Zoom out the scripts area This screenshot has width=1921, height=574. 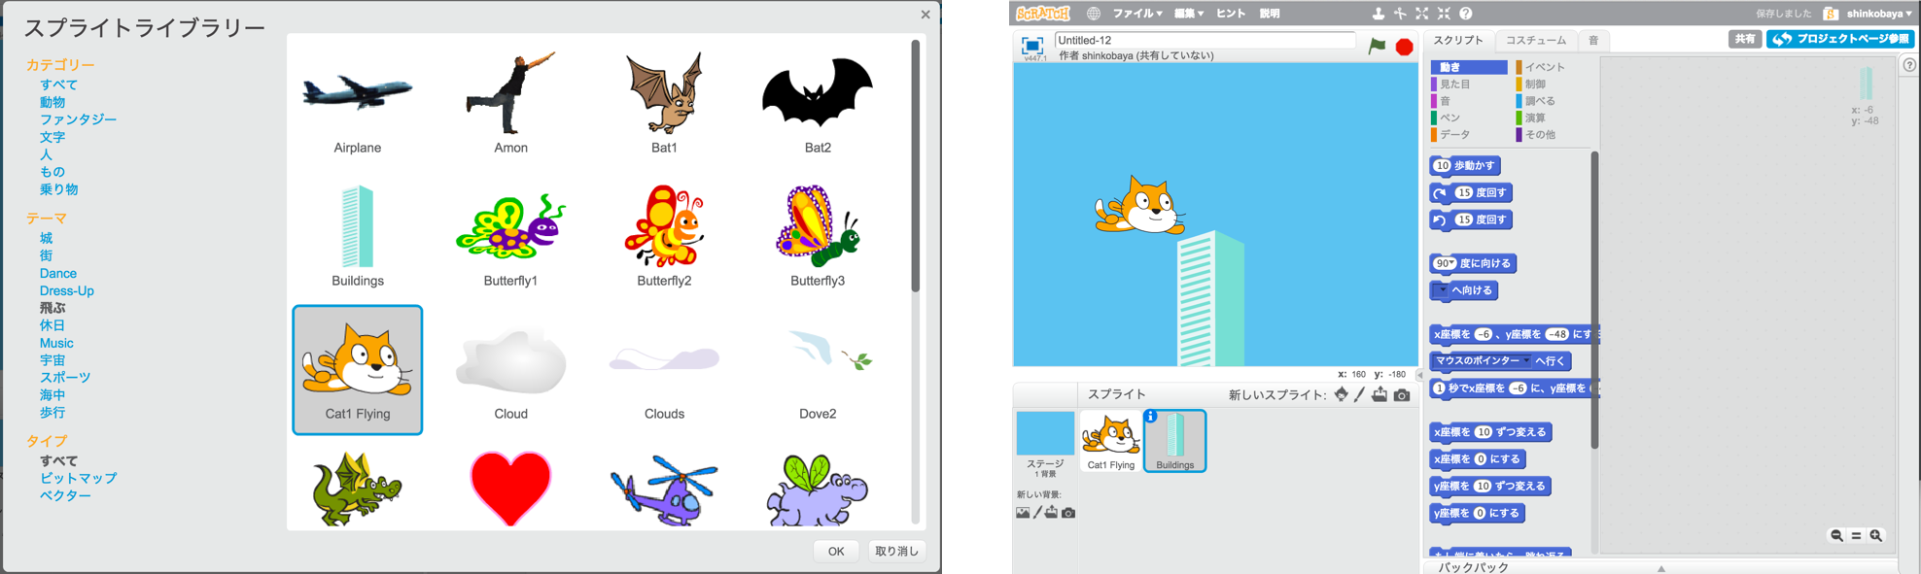tap(1836, 535)
